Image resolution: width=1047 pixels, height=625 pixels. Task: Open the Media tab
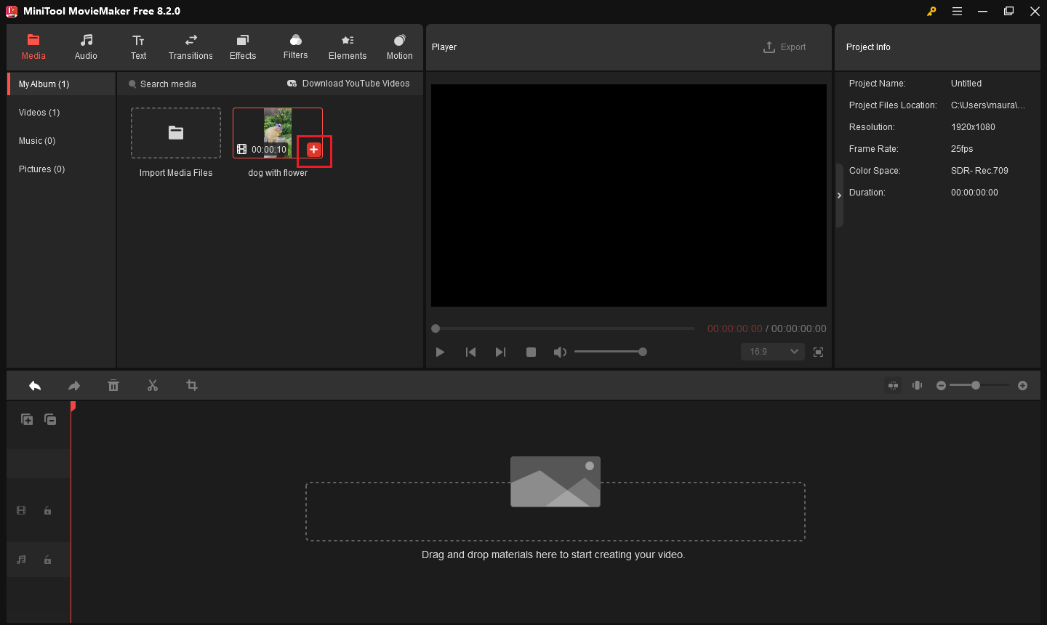33,47
